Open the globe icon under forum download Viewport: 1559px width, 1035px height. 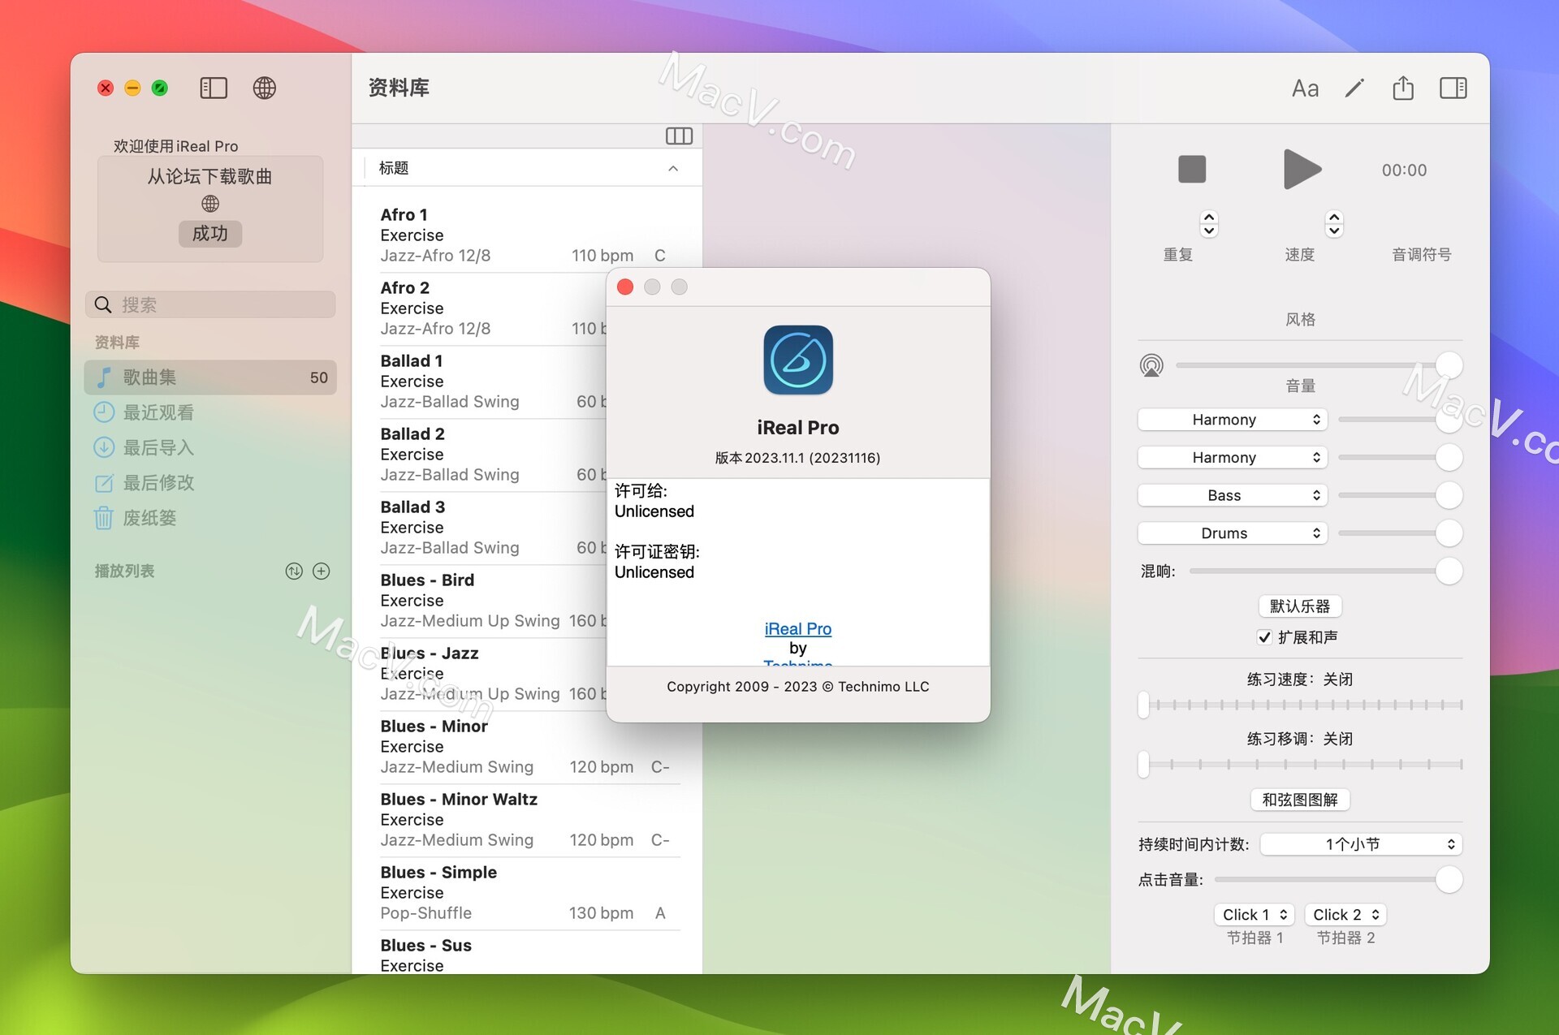pos(210,203)
